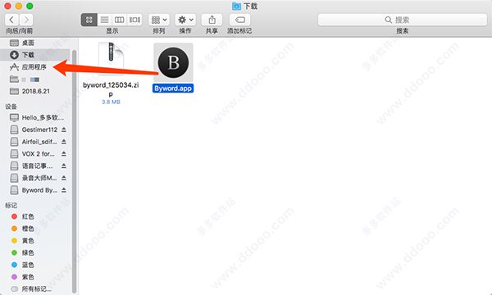492x295 pixels.
Task: Close the Finder window
Action: click(x=8, y=6)
